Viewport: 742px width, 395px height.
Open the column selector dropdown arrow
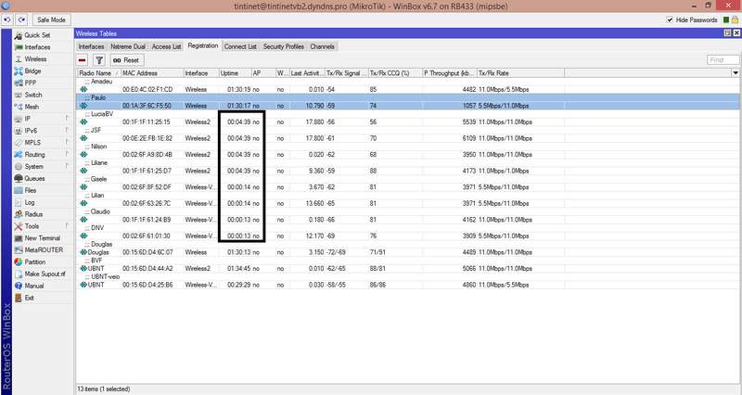tap(736, 73)
